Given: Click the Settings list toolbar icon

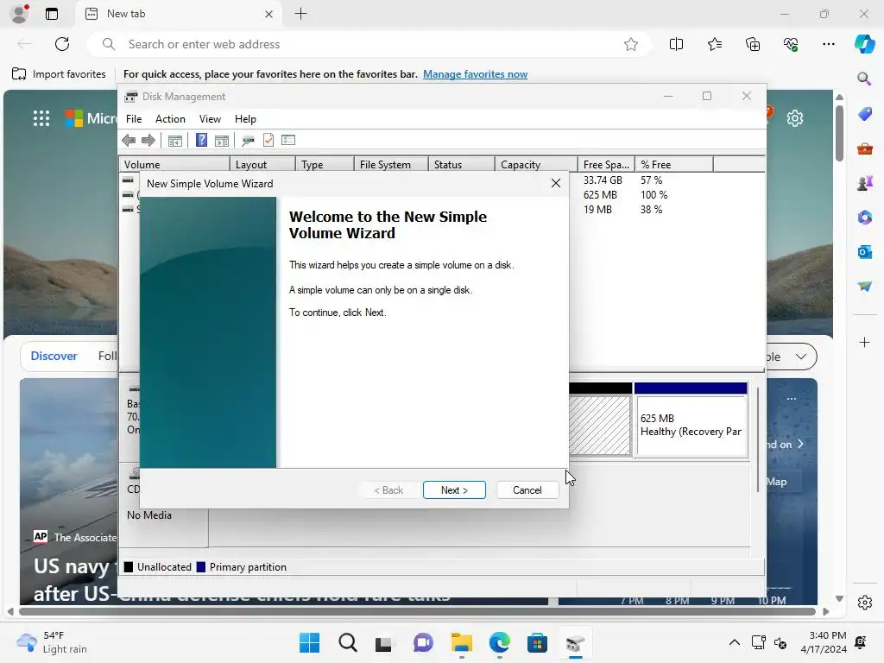Looking at the screenshot, I should coord(288,140).
